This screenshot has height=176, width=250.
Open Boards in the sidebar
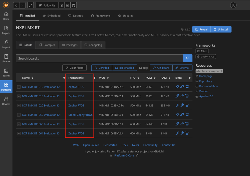[6, 73]
